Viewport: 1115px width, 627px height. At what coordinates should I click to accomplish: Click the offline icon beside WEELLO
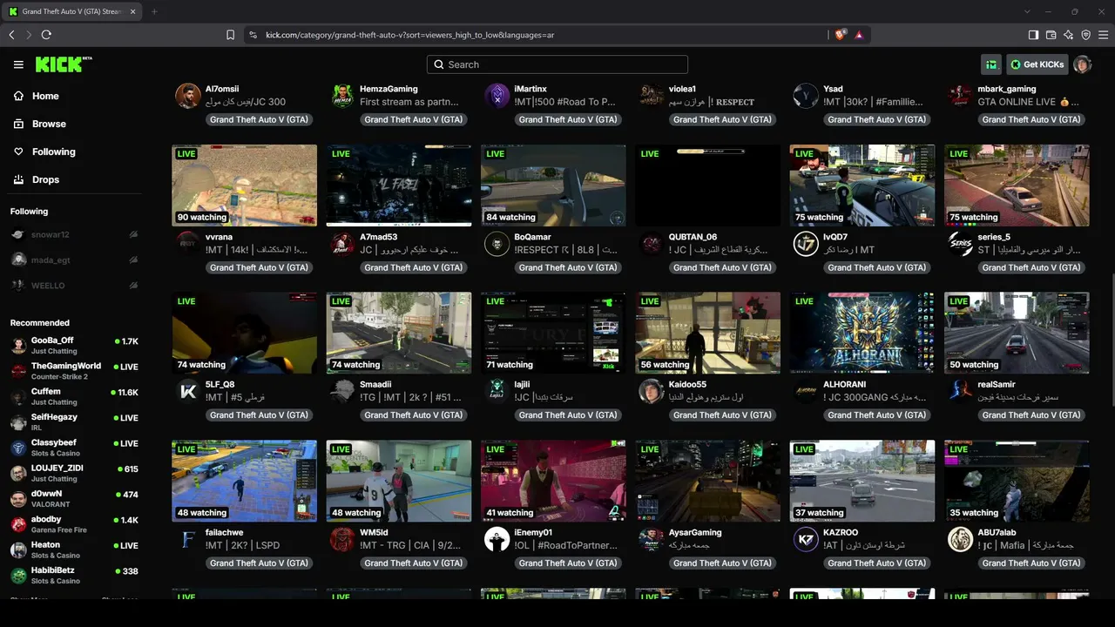click(x=133, y=285)
